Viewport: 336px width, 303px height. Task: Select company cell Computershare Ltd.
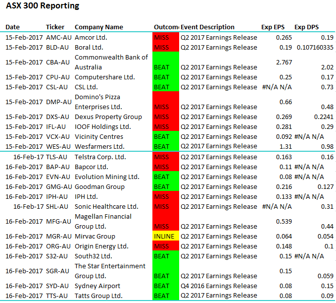[x=105, y=77]
